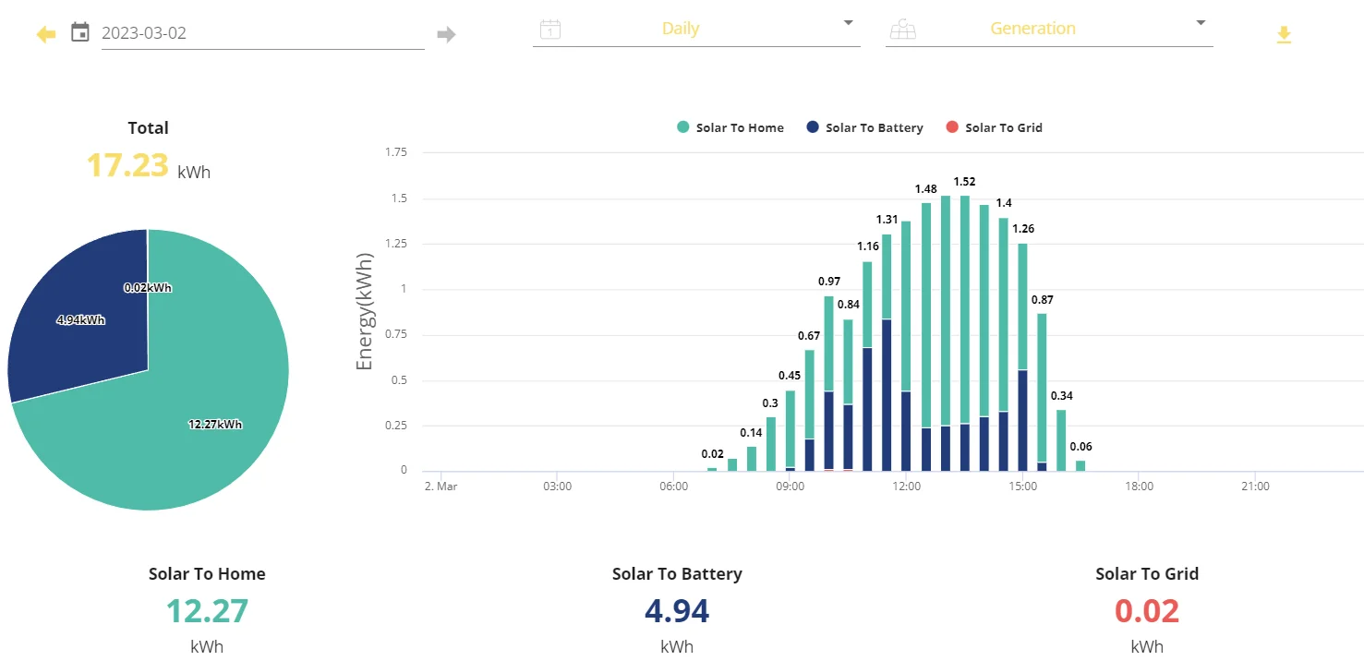1364x661 pixels.
Task: Click the 1.52 peak bar in chart
Action: tap(965, 333)
